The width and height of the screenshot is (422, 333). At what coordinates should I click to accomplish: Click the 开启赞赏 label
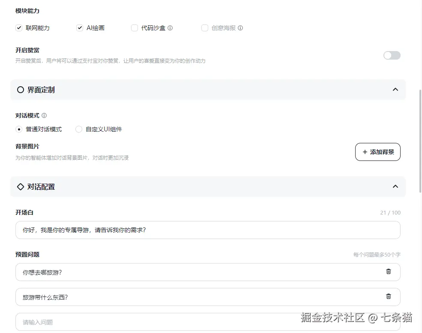27,50
